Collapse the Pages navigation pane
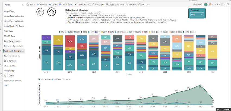This screenshot has height=111, width=231. pos(22,5)
